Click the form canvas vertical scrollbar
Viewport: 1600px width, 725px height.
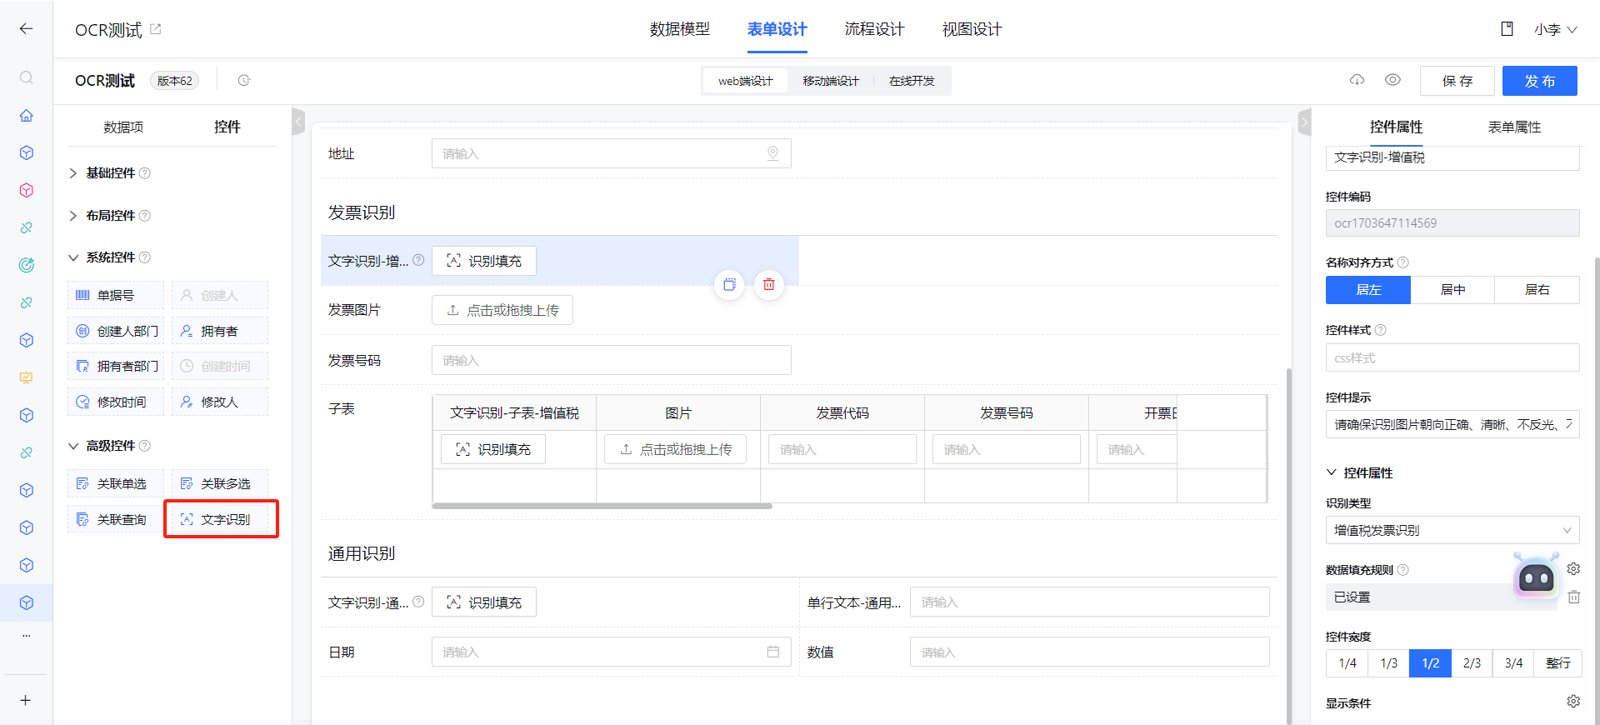1289,546
